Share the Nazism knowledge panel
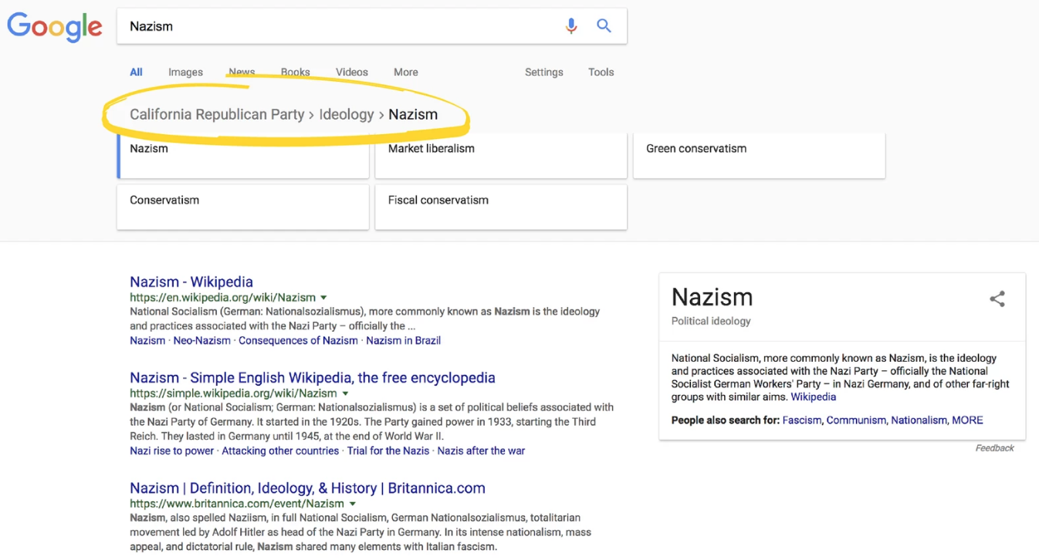 997,299
